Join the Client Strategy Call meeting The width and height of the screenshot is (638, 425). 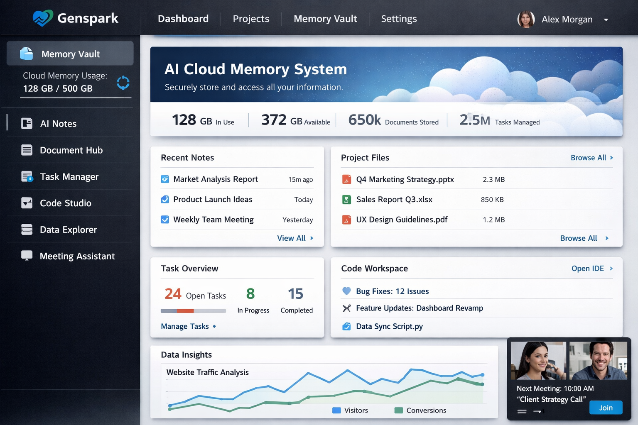[606, 408]
